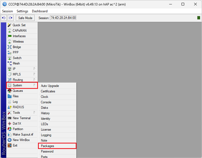Click the Routing icon
This screenshot has height=158, width=202.
10,80
